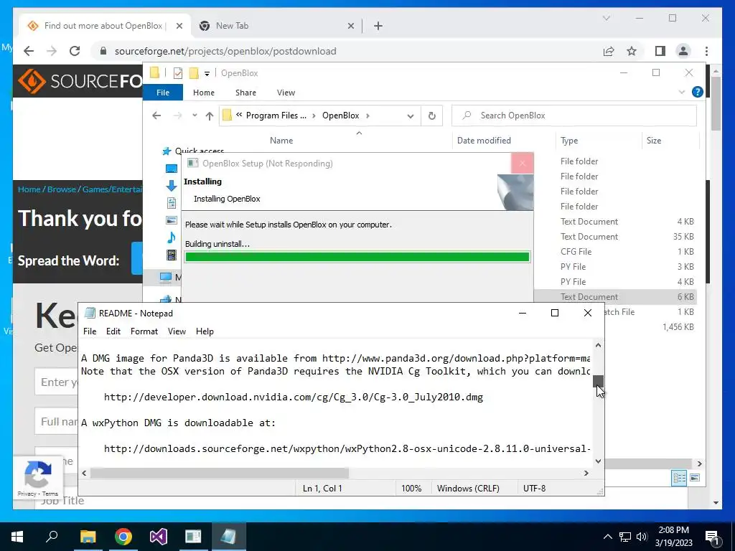Click Home breadcrumb link on SourceForge
The width and height of the screenshot is (735, 551).
coord(29,189)
